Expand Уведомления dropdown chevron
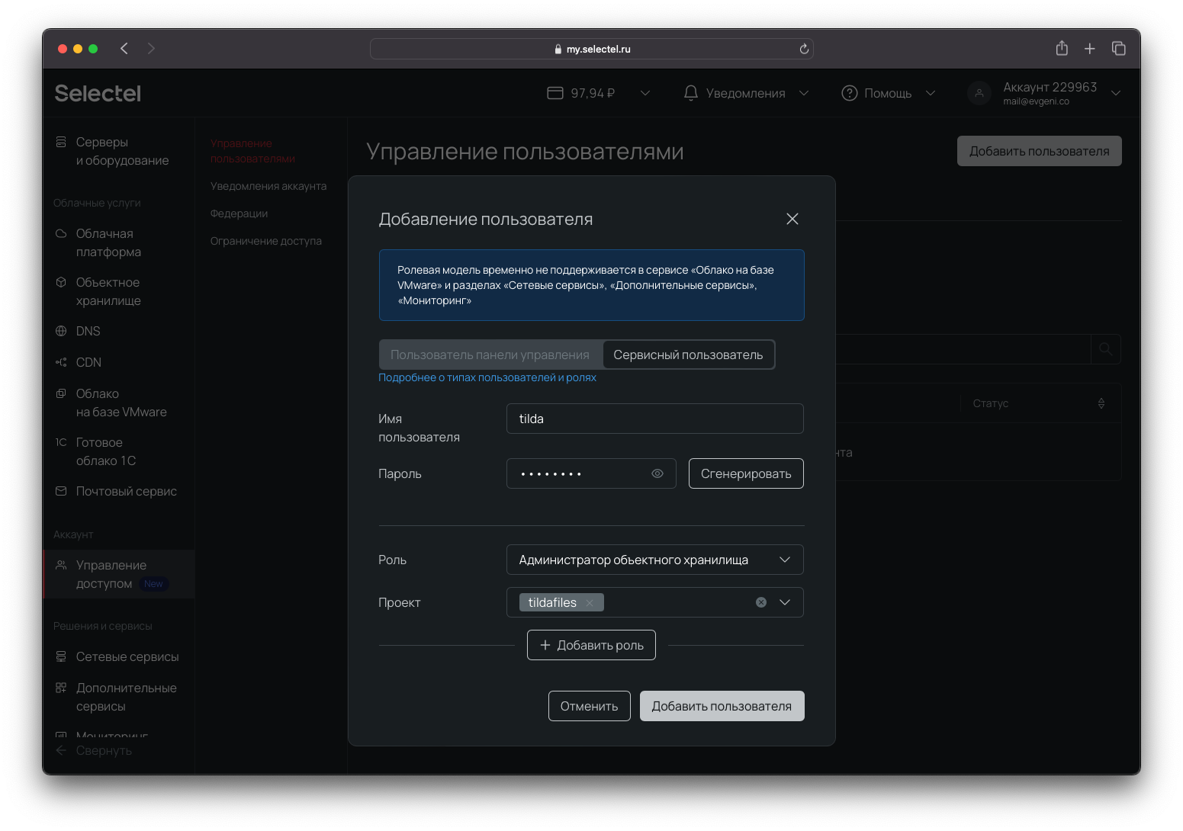Screen dimensions: 1183x831 click(804, 93)
